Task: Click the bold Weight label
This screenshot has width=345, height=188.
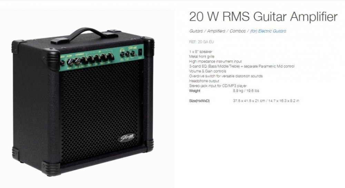Action: [195, 91]
